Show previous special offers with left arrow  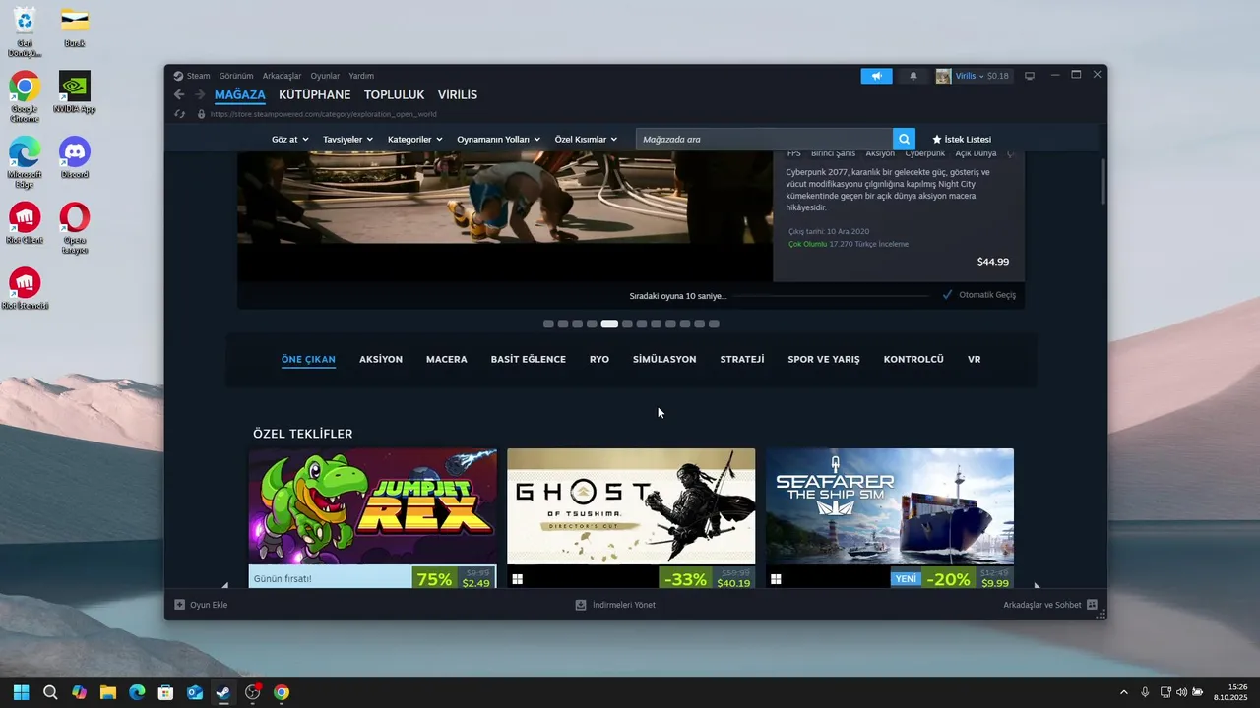point(225,585)
